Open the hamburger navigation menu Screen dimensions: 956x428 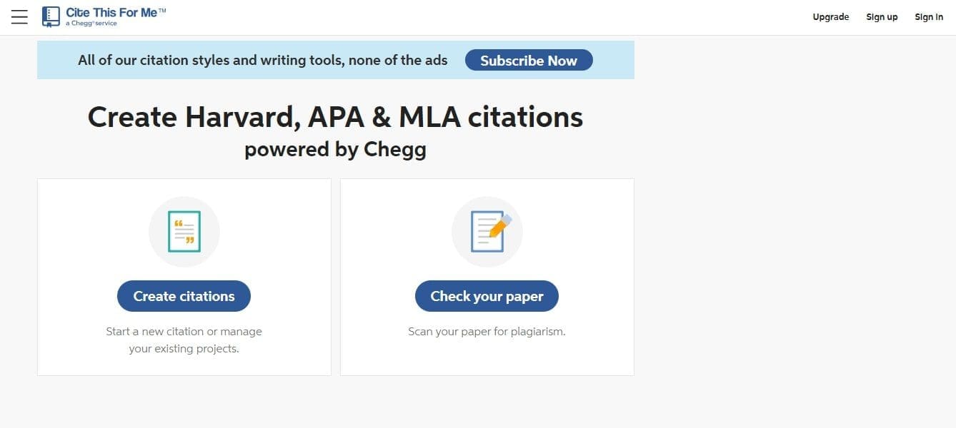pyautogui.click(x=19, y=17)
